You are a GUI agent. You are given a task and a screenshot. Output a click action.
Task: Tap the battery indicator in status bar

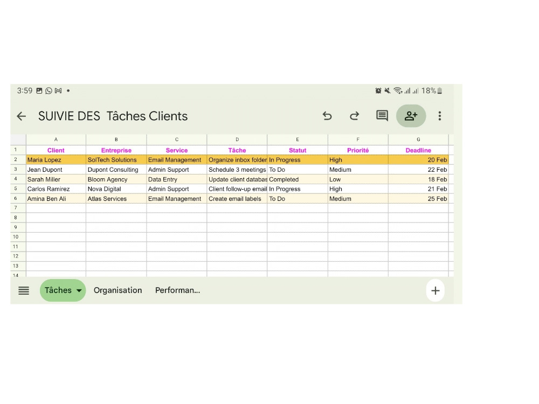tap(440, 90)
